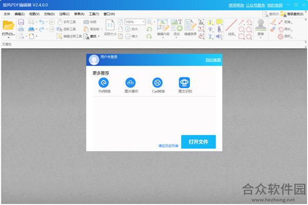
Task: Select the Area measuring tool (面积)
Action: click(285, 36)
